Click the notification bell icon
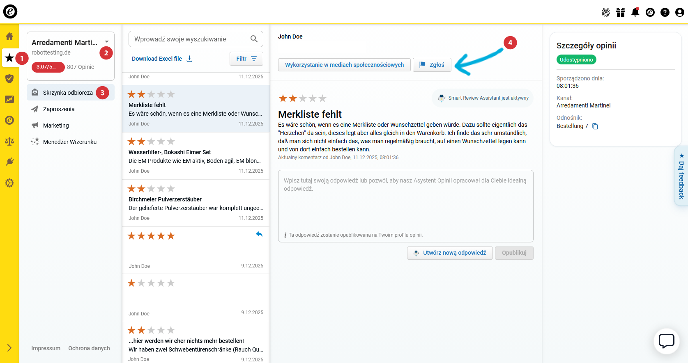 click(x=635, y=12)
